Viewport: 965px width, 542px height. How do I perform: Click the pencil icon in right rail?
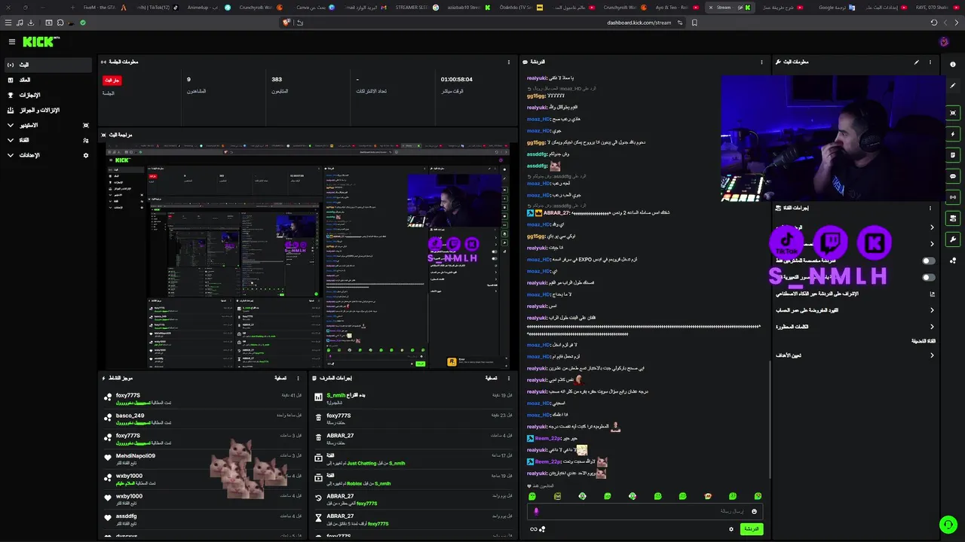point(953,86)
